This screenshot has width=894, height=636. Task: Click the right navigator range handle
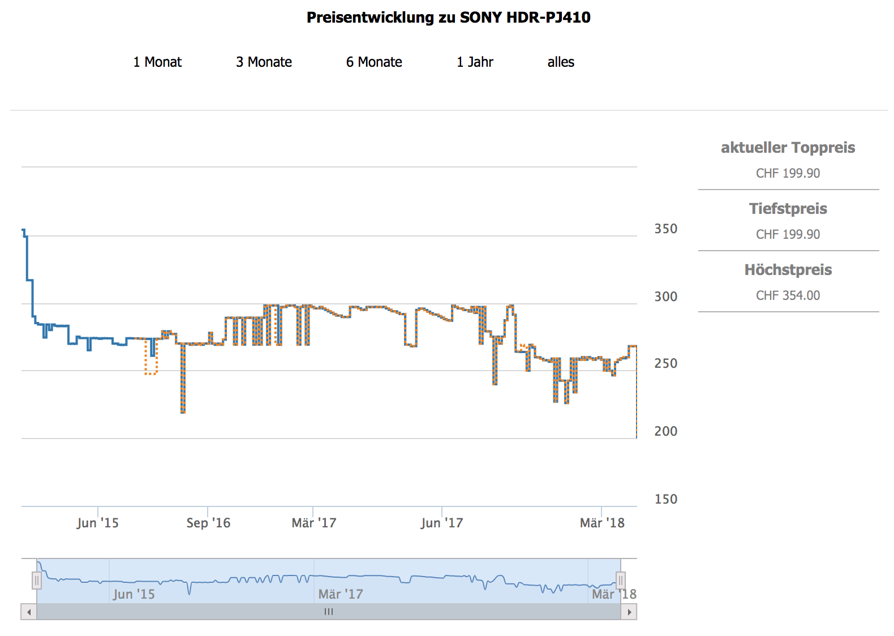coord(621,581)
